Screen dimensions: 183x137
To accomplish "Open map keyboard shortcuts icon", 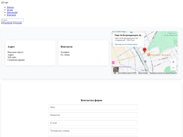I will coord(115,73).
